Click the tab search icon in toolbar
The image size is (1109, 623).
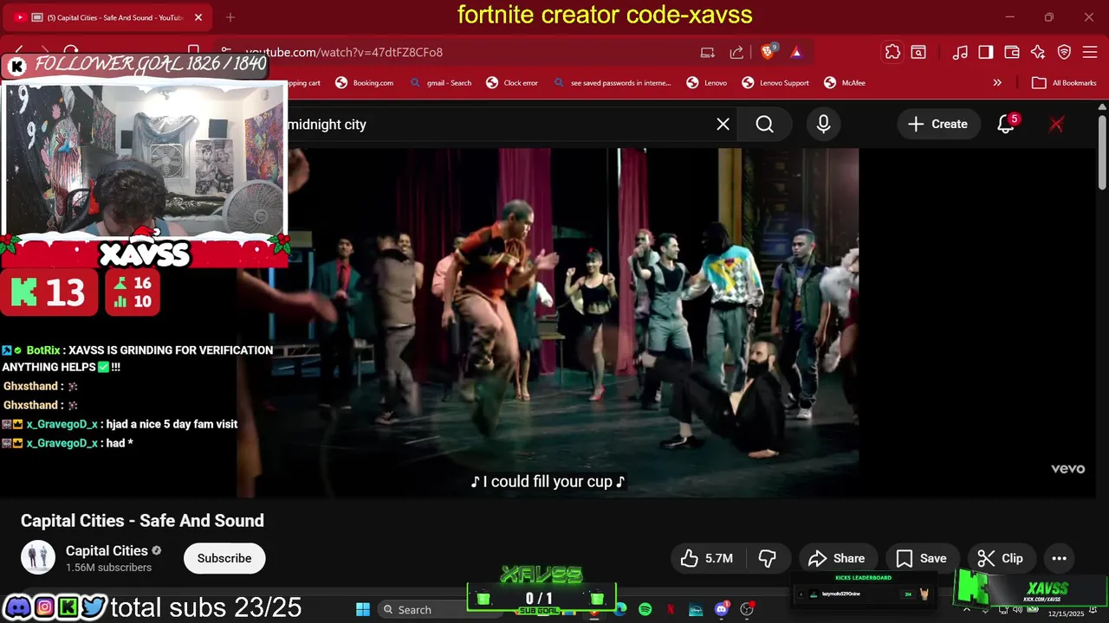point(918,53)
